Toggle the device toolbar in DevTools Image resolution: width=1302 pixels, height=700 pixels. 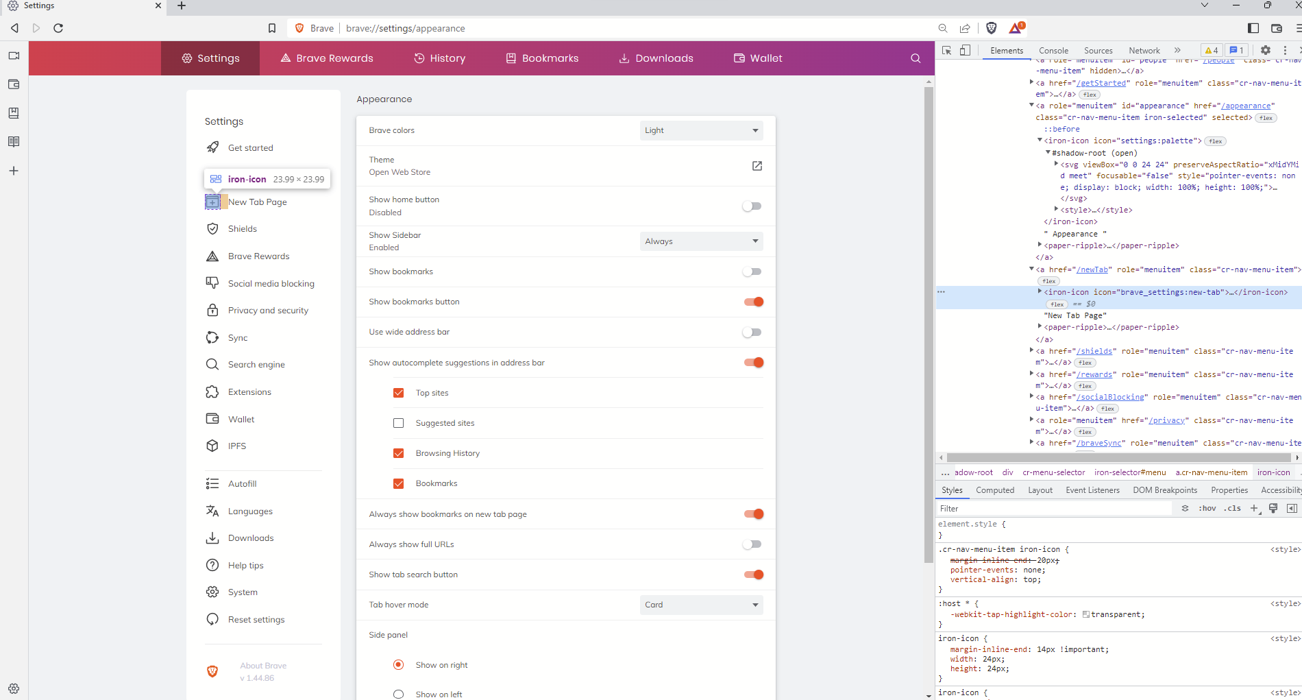click(966, 50)
